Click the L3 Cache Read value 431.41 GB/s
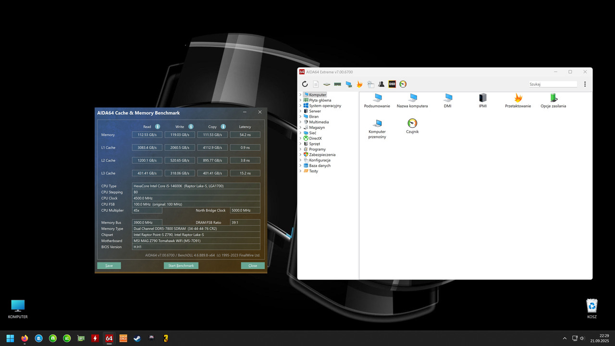Viewport: 615px width, 346px height. (x=147, y=173)
